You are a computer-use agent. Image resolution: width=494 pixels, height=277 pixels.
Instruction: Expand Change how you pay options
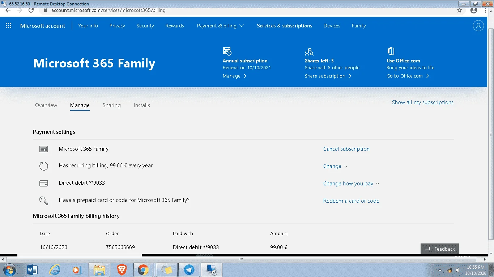tap(351, 184)
